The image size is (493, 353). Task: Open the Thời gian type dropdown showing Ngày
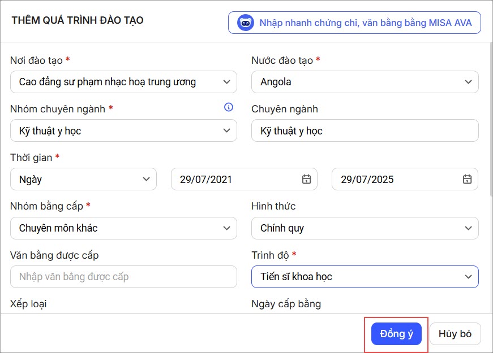tap(83, 180)
